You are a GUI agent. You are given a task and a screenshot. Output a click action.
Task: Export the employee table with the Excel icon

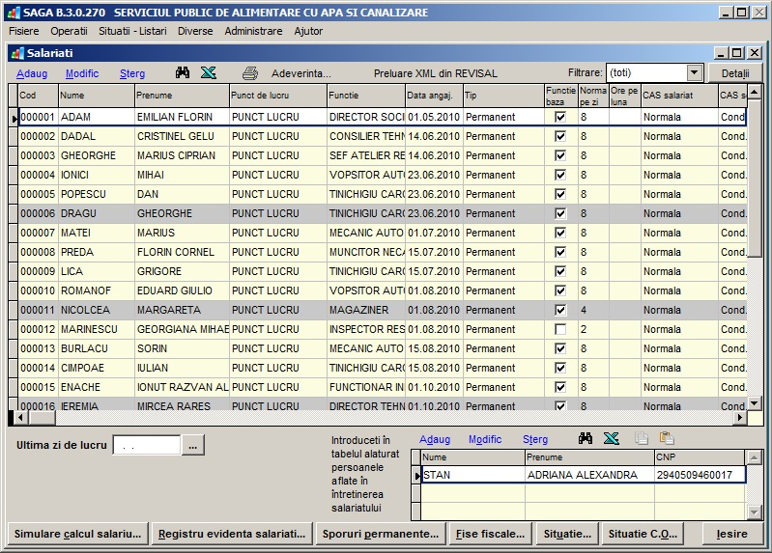pos(209,72)
